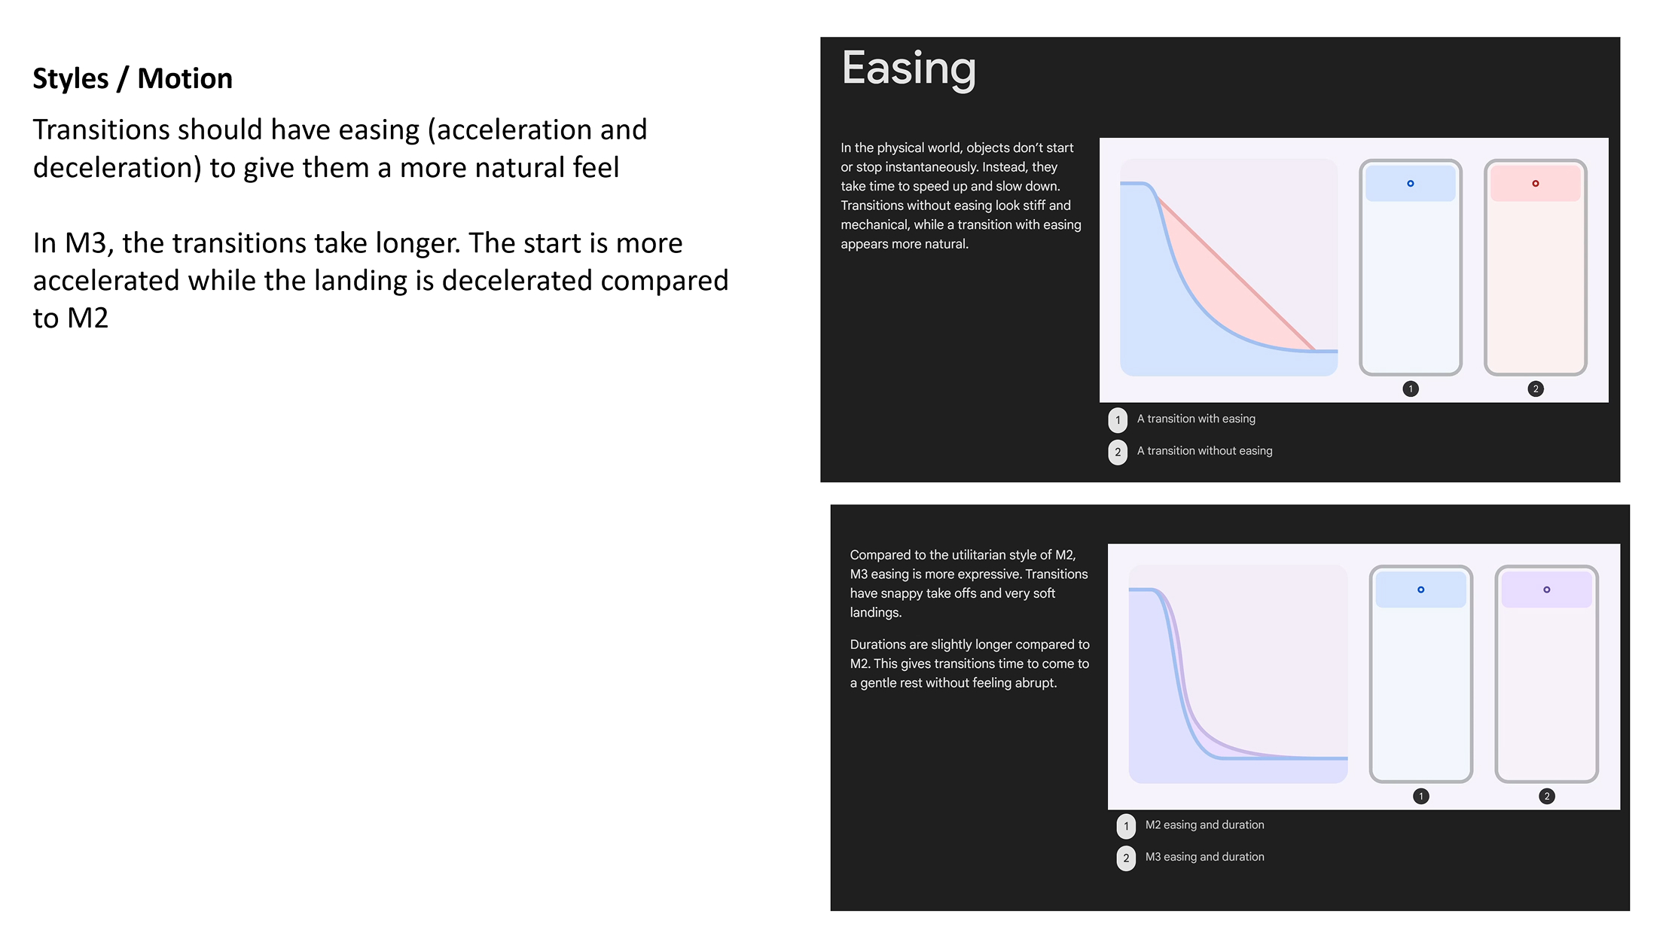The image size is (1675, 942).
Task: Click the number 2 badge beside 'M3 easing and duration'
Action: click(1126, 858)
